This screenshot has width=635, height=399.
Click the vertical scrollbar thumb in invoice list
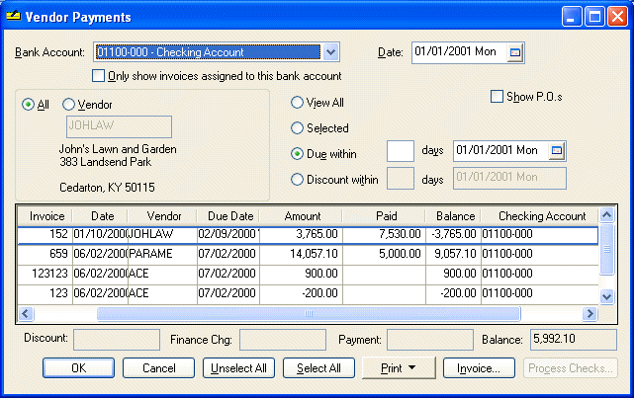pyautogui.click(x=606, y=250)
